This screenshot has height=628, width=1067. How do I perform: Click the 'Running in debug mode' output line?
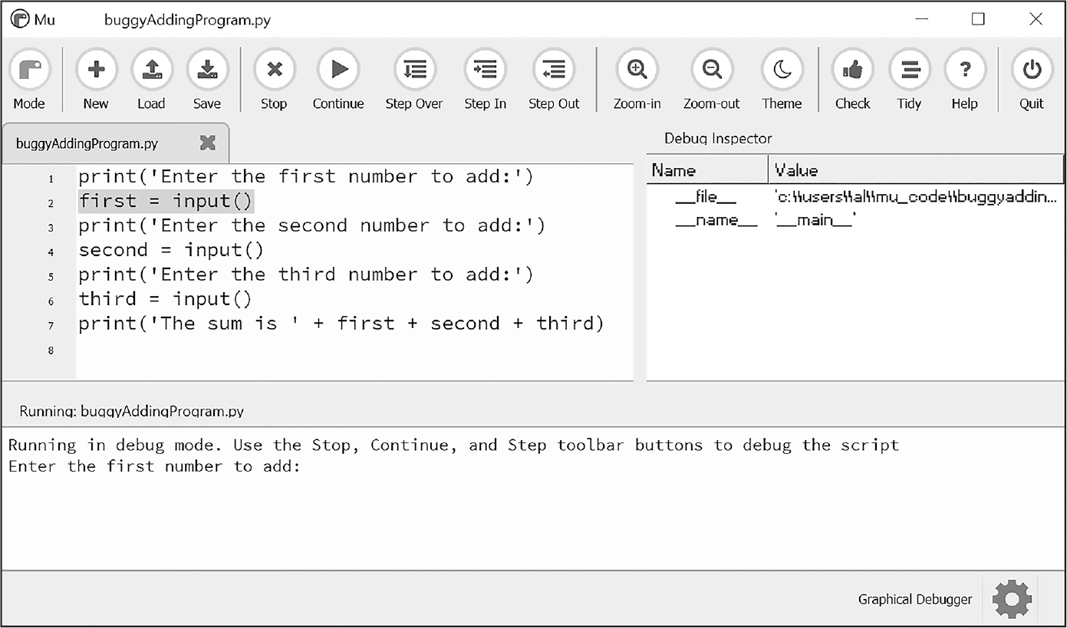(453, 445)
